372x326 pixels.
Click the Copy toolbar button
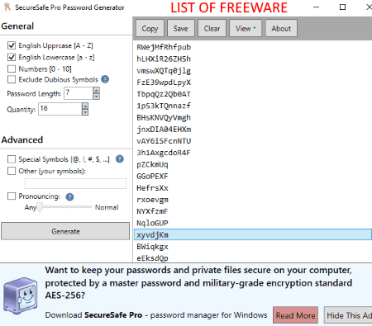(x=150, y=28)
